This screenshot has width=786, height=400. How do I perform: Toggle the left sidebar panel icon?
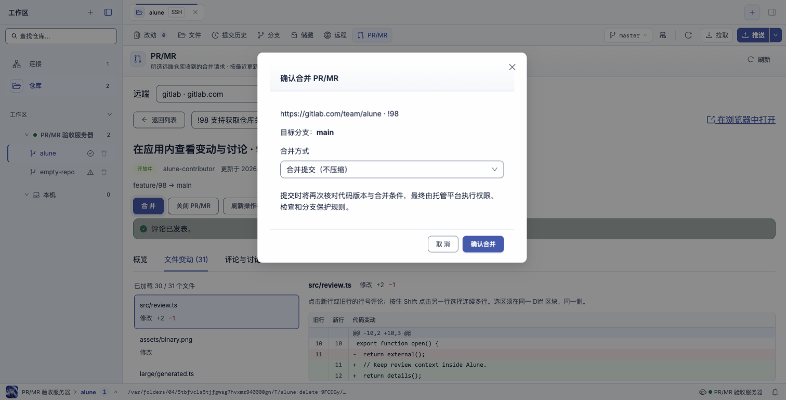[108, 12]
